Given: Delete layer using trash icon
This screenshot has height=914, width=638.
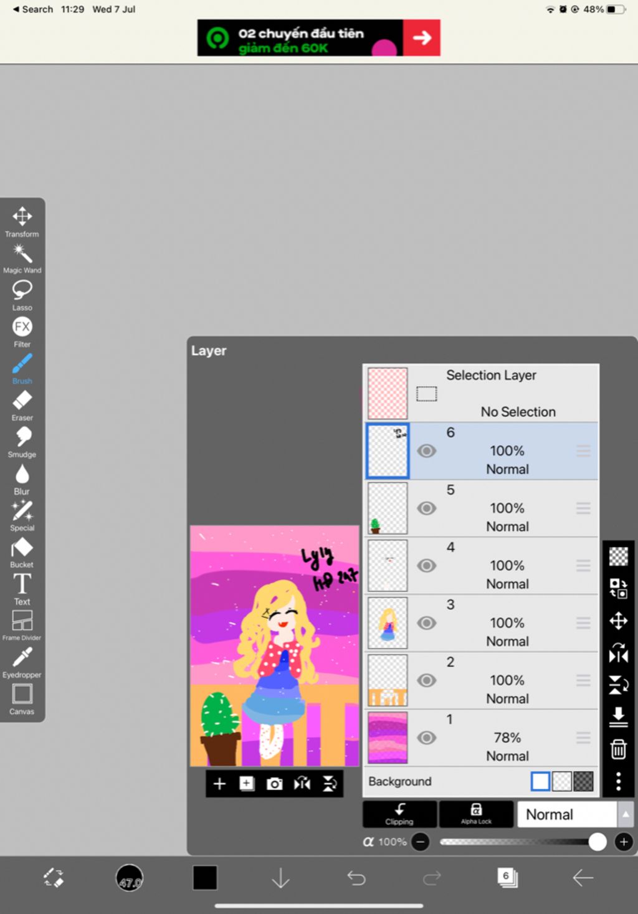Looking at the screenshot, I should tap(618, 749).
